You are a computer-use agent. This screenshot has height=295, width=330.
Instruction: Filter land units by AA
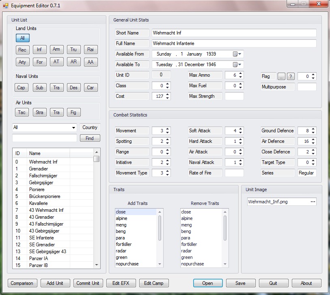(91, 62)
